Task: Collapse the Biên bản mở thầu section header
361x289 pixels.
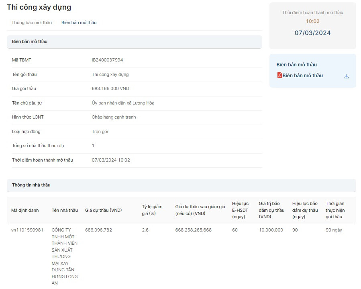Action: pos(134,41)
